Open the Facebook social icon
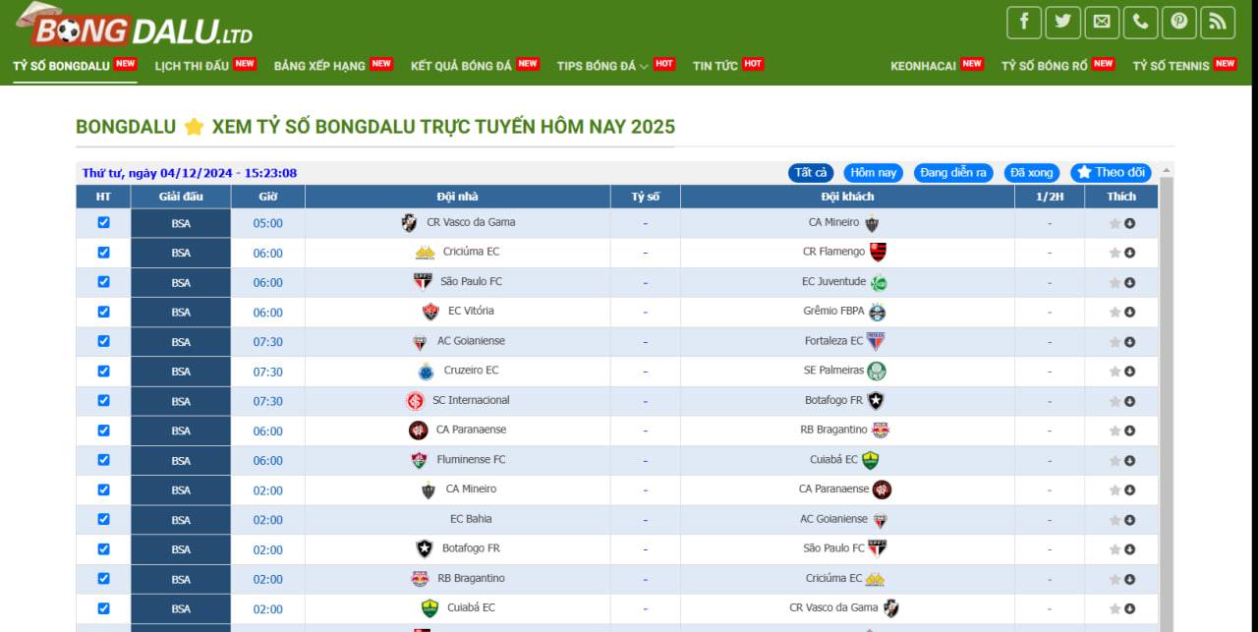This screenshot has height=632, width=1258. (1024, 22)
